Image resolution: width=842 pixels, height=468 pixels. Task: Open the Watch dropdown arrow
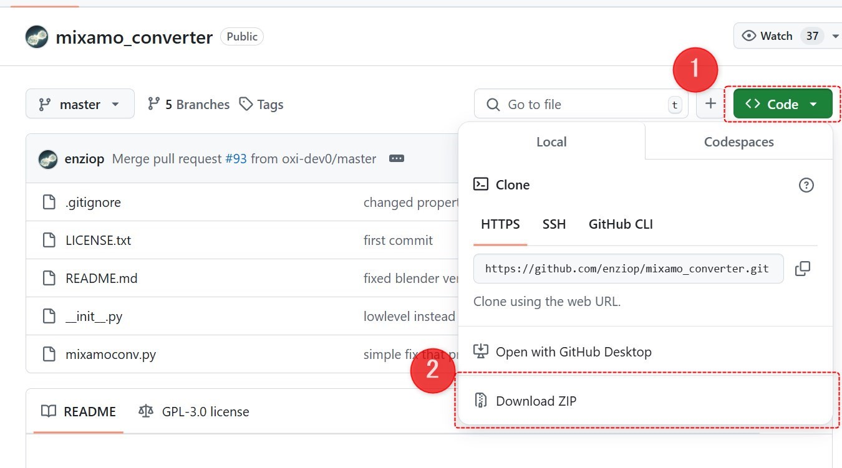tap(836, 36)
